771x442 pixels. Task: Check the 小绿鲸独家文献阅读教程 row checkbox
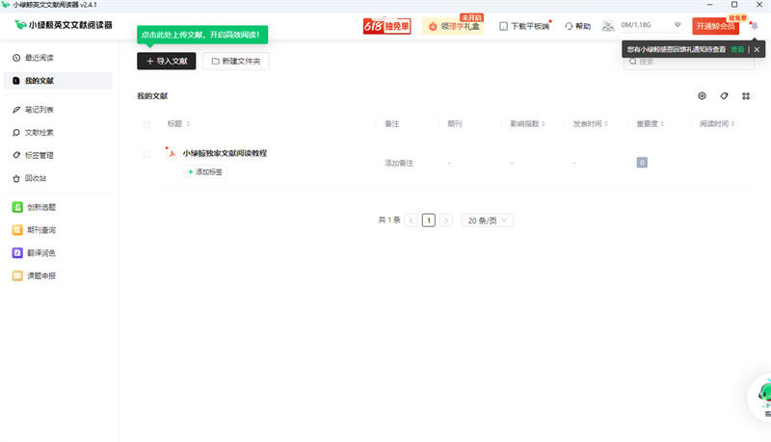(x=146, y=154)
